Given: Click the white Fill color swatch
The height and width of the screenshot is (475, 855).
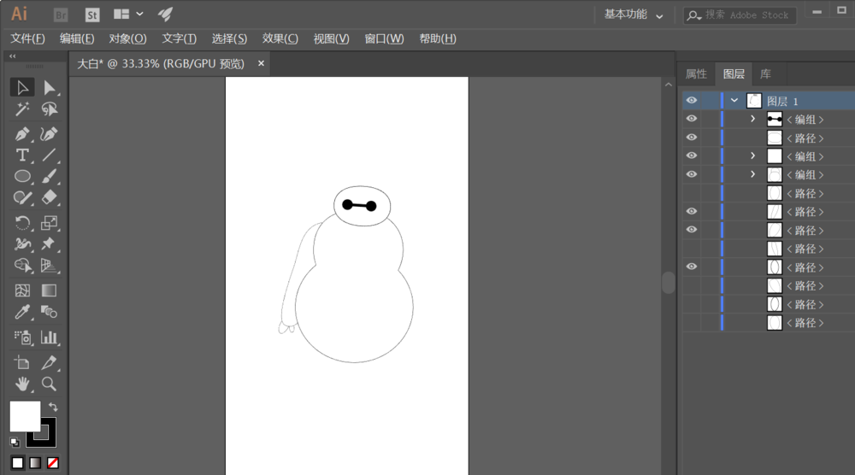Looking at the screenshot, I should (x=25, y=417).
